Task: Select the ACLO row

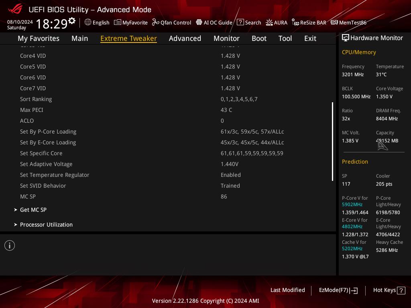Action: pyautogui.click(x=168, y=121)
